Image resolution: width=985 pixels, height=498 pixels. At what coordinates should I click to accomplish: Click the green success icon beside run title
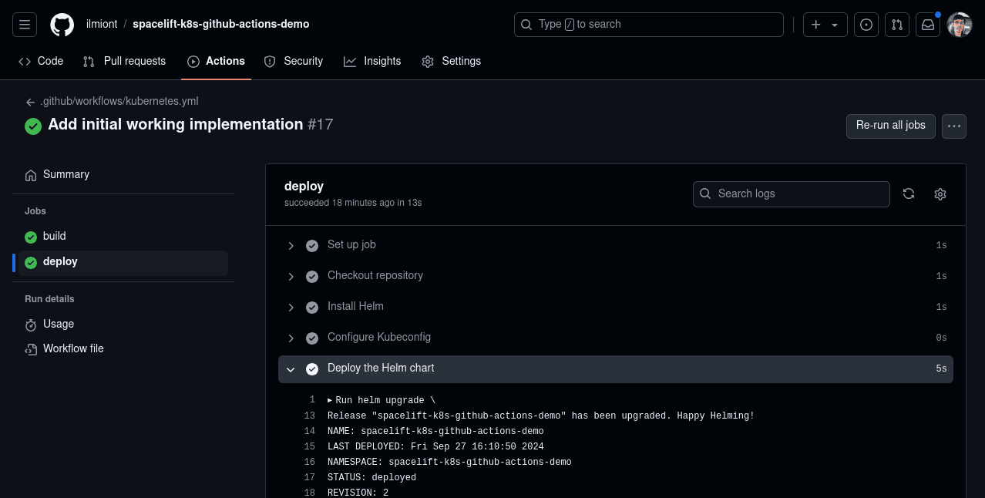[x=33, y=126]
